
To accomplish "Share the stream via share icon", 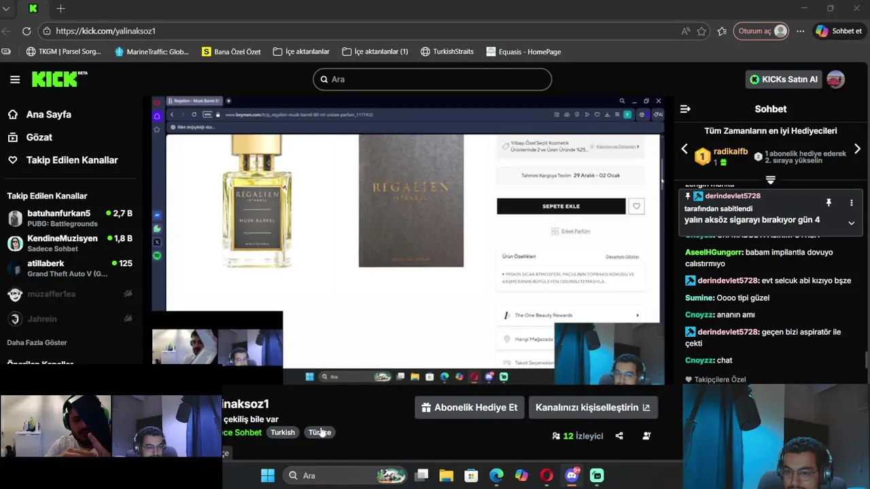I will point(619,436).
